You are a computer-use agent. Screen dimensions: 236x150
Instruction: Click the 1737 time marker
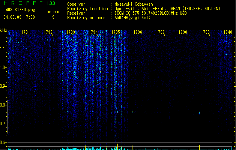(160, 32)
